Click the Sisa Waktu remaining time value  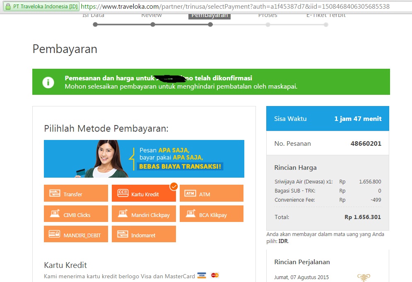click(x=358, y=119)
